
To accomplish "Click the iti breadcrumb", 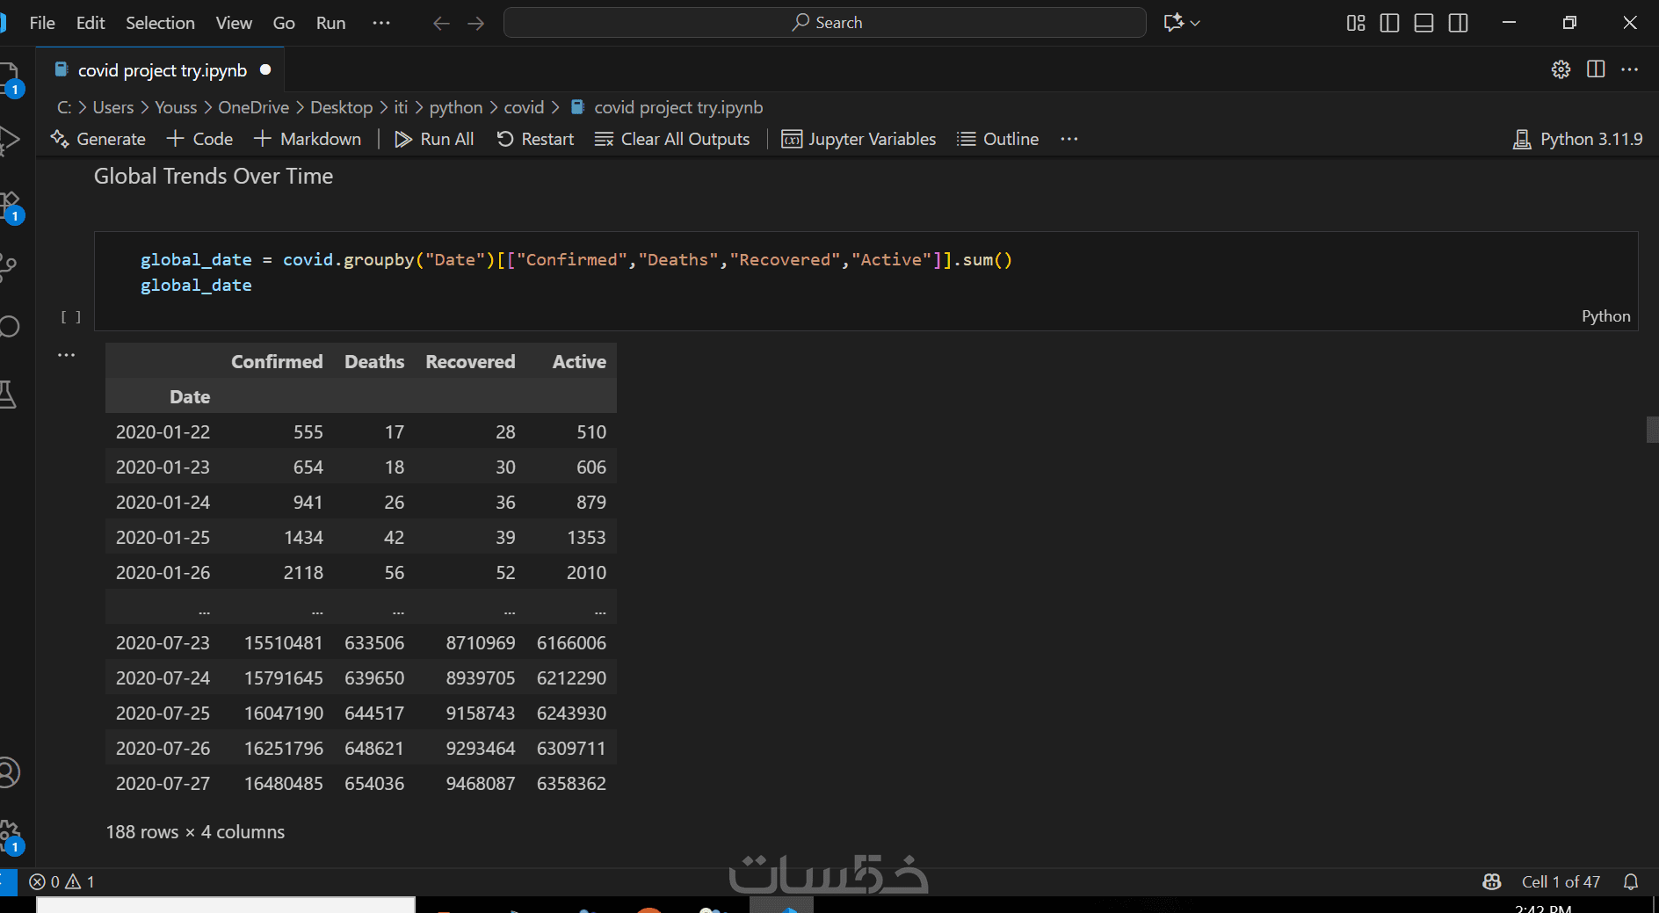I will coord(401,107).
